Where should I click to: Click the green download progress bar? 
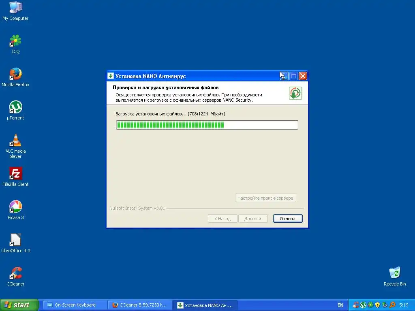pyautogui.click(x=207, y=125)
